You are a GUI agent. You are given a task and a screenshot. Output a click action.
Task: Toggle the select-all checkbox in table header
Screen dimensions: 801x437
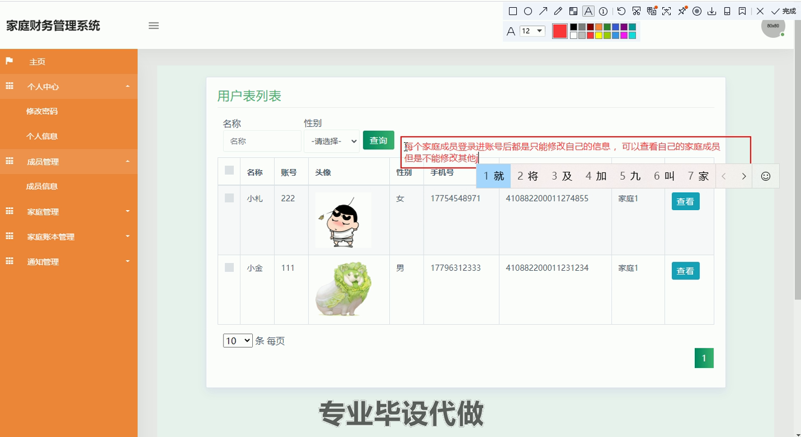click(x=229, y=170)
